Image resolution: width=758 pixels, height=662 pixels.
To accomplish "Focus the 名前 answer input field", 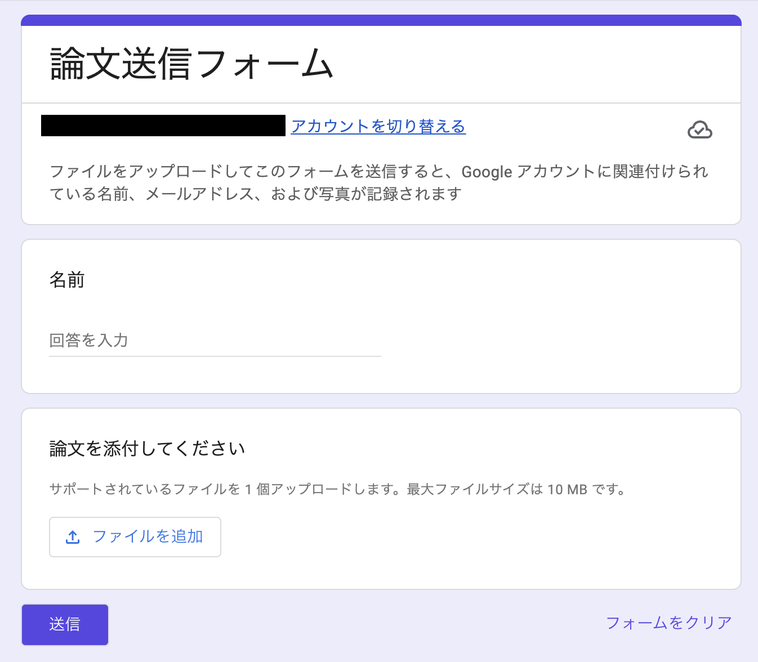I will 215,341.
